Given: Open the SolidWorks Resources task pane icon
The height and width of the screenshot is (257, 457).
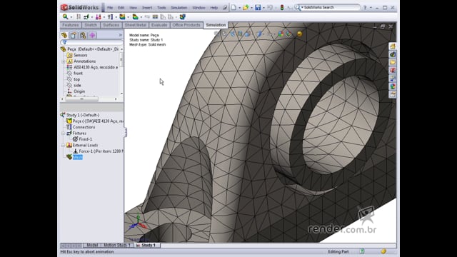Looking at the screenshot, I should tap(393, 46).
